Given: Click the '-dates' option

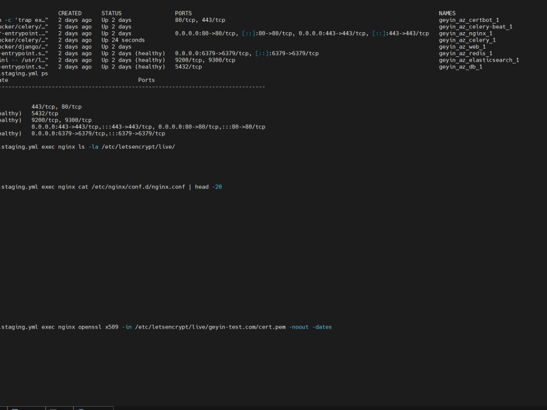Looking at the screenshot, I should point(322,327).
